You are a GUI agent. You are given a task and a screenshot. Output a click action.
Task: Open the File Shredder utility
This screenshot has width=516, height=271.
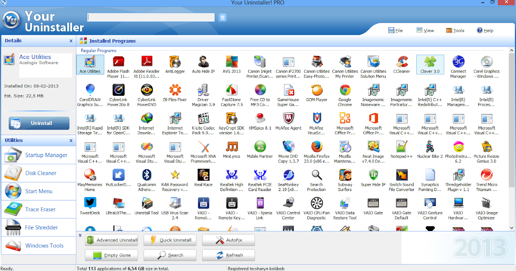pyautogui.click(x=38, y=227)
